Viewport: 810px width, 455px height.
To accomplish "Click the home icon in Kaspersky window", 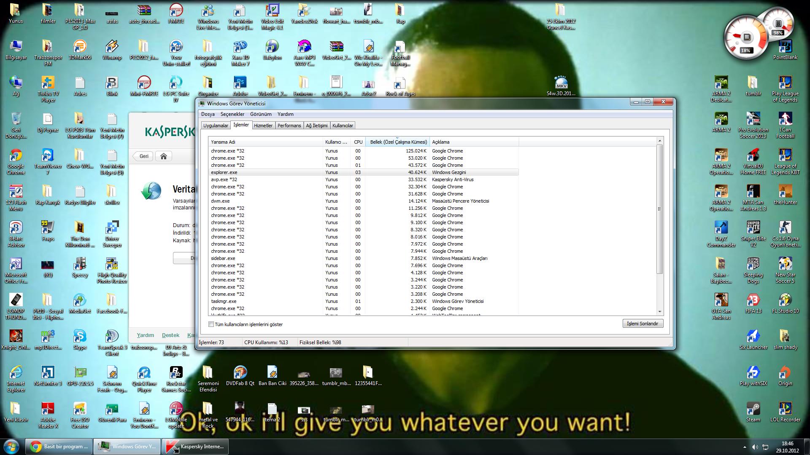I will coord(163,156).
